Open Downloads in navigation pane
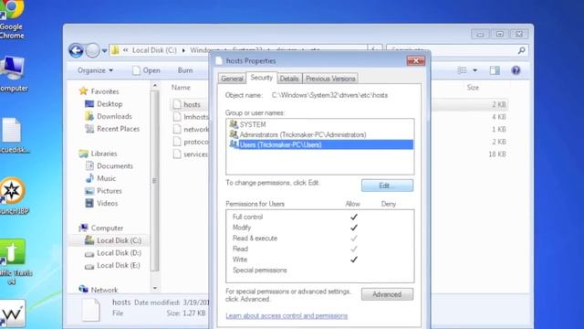 109,116
